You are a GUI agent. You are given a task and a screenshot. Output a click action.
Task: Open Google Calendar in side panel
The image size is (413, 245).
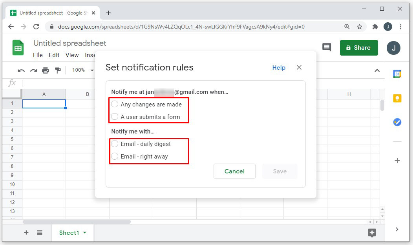click(397, 74)
